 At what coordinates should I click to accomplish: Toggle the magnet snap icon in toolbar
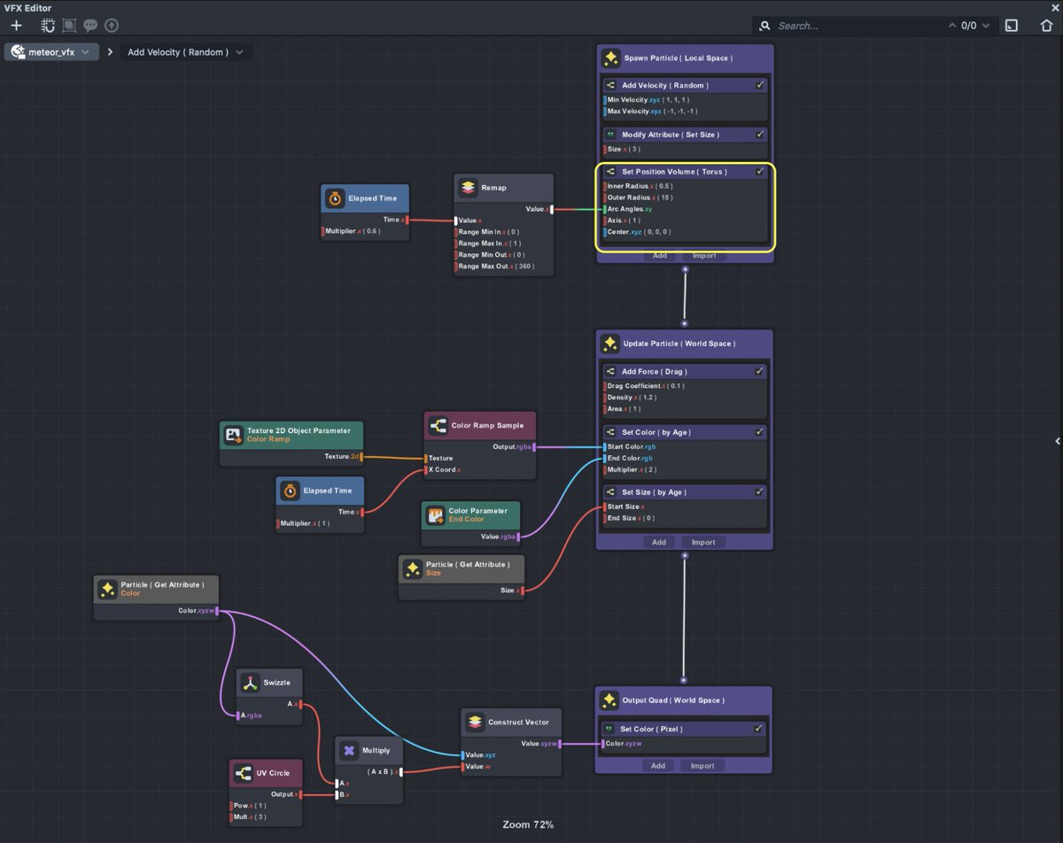click(48, 26)
